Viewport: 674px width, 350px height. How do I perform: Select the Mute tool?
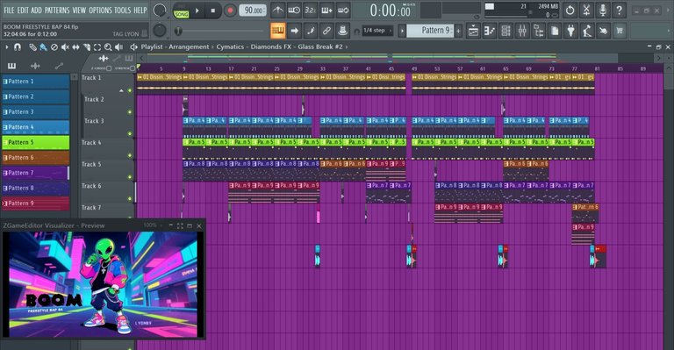coord(65,46)
